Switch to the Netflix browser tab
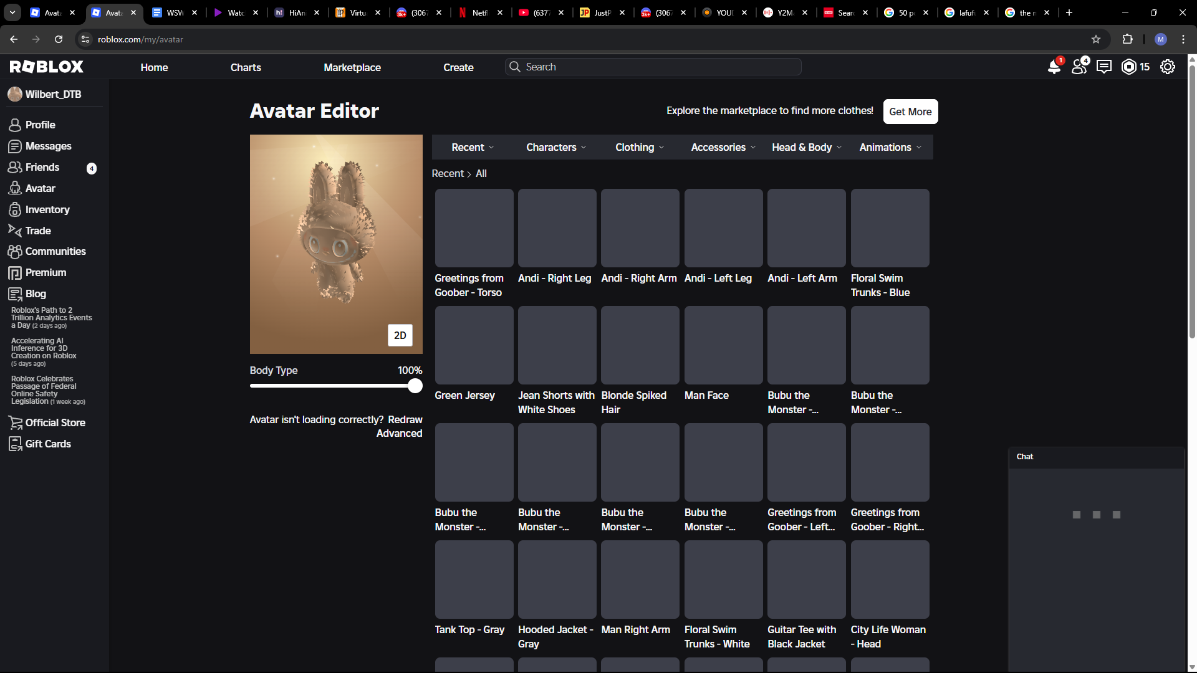Viewport: 1197px width, 673px height. 481,12
